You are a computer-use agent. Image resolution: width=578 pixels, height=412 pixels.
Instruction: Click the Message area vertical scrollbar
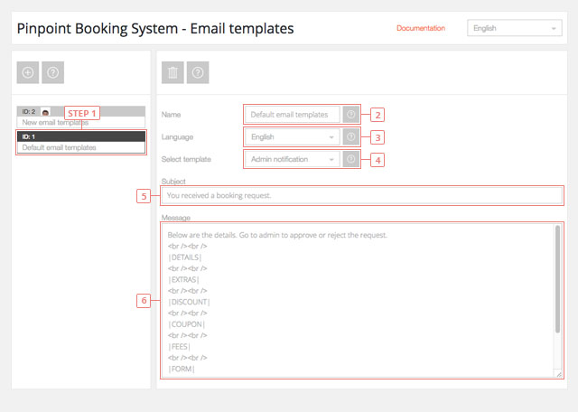[x=557, y=279]
